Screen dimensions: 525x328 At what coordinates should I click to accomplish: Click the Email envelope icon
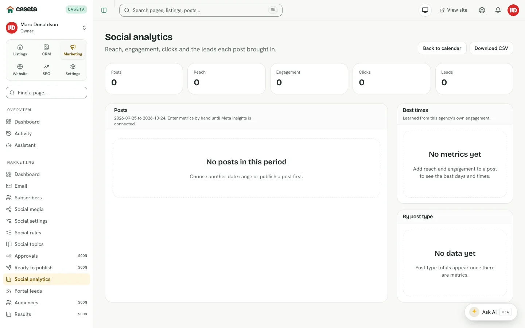click(x=9, y=186)
